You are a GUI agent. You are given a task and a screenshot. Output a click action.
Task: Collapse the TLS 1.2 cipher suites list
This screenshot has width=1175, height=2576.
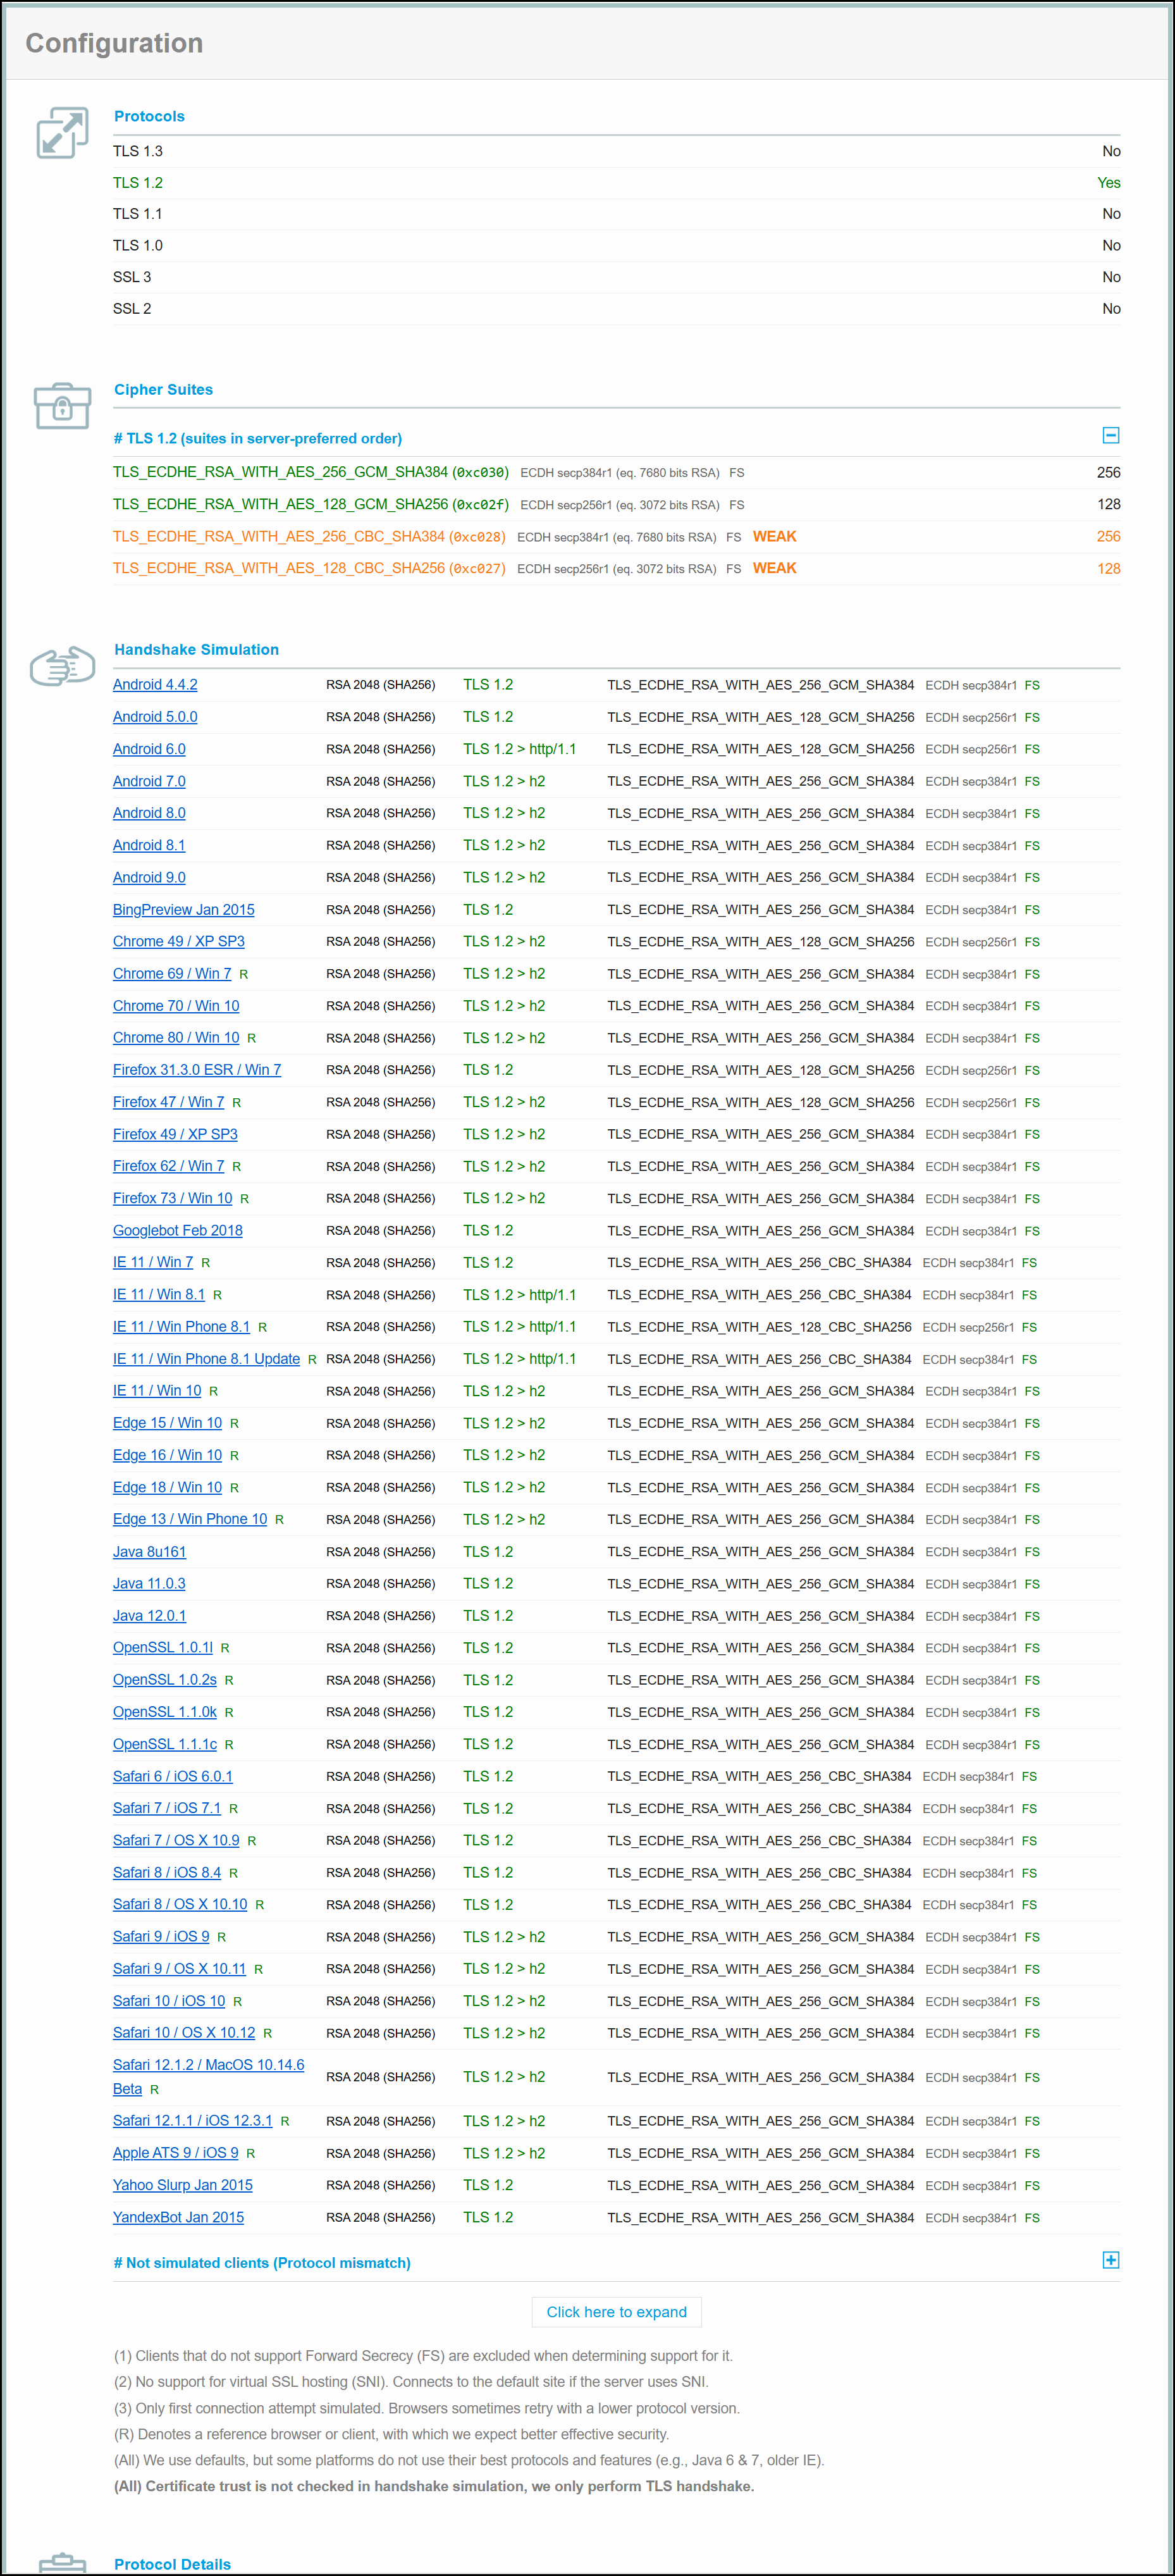coord(1110,435)
